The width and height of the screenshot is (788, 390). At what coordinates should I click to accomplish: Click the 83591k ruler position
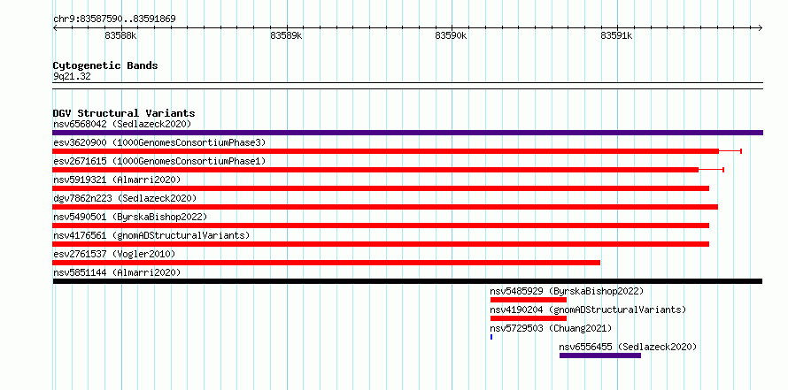point(616,35)
